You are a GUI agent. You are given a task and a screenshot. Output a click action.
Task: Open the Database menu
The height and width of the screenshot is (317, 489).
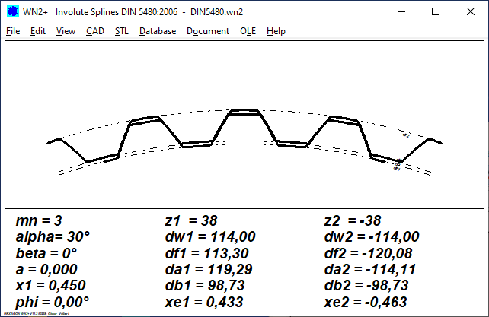pos(158,31)
